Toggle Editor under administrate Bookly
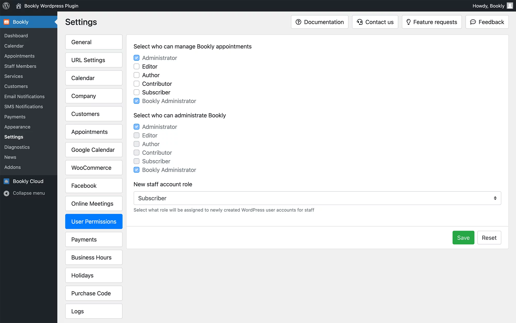Viewport: 516px width, 323px height. pyautogui.click(x=136, y=135)
